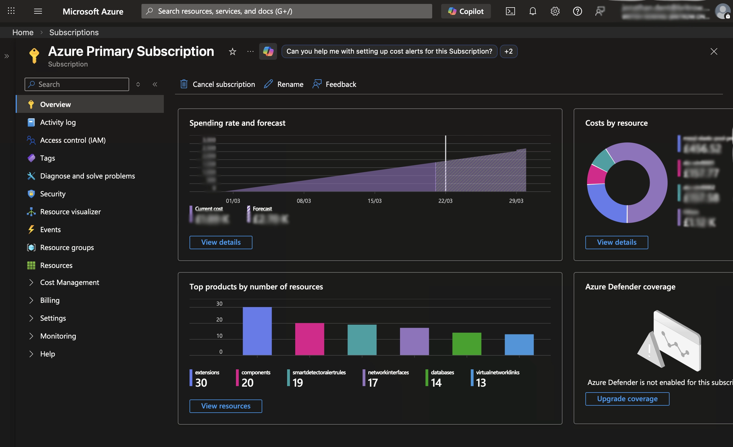Select Tags in the sidebar

(48, 158)
